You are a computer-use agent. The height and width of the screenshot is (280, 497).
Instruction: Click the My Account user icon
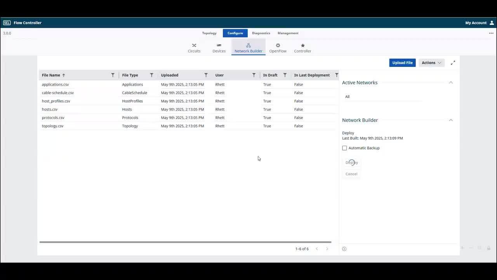click(492, 23)
